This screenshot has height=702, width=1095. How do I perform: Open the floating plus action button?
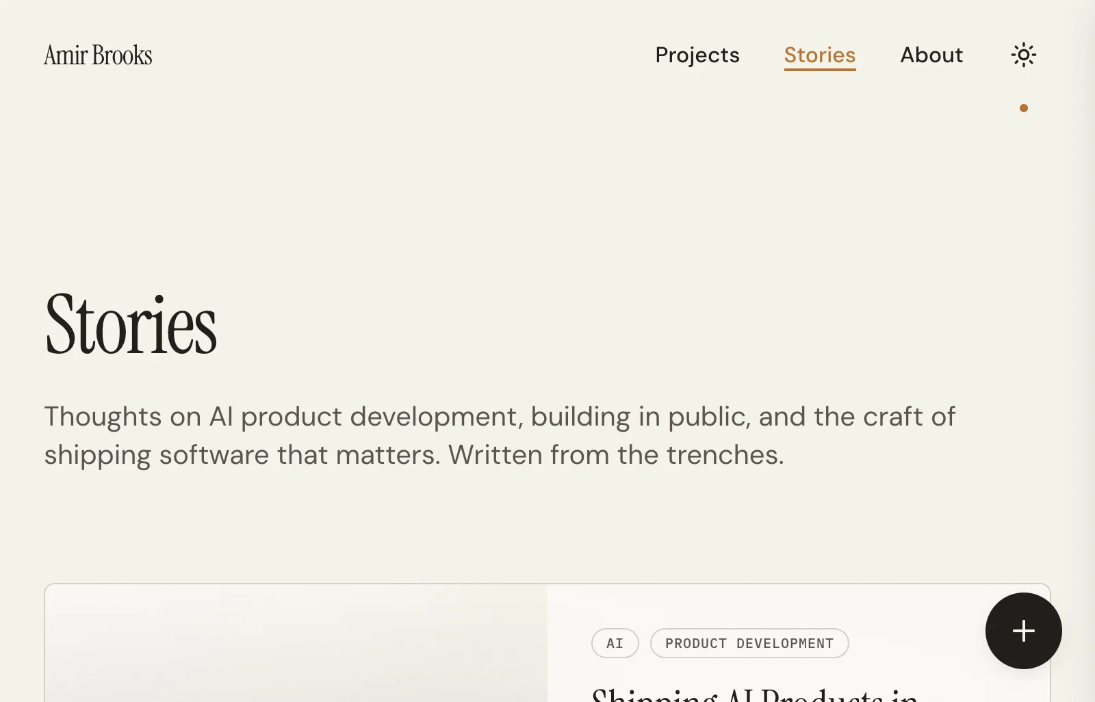(x=1024, y=631)
